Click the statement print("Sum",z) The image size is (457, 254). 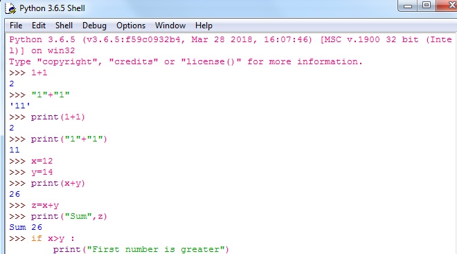[69, 216]
